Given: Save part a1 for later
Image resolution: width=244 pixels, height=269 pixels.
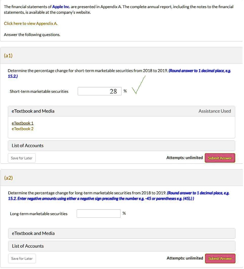Looking at the screenshot, I should coord(22,158).
